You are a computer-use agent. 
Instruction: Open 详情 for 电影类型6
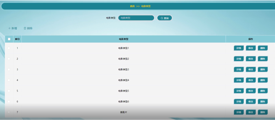coord(239,102)
